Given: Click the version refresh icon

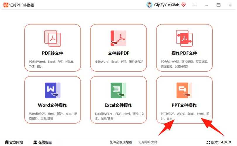Looking at the screenshot, I should pos(208,142).
